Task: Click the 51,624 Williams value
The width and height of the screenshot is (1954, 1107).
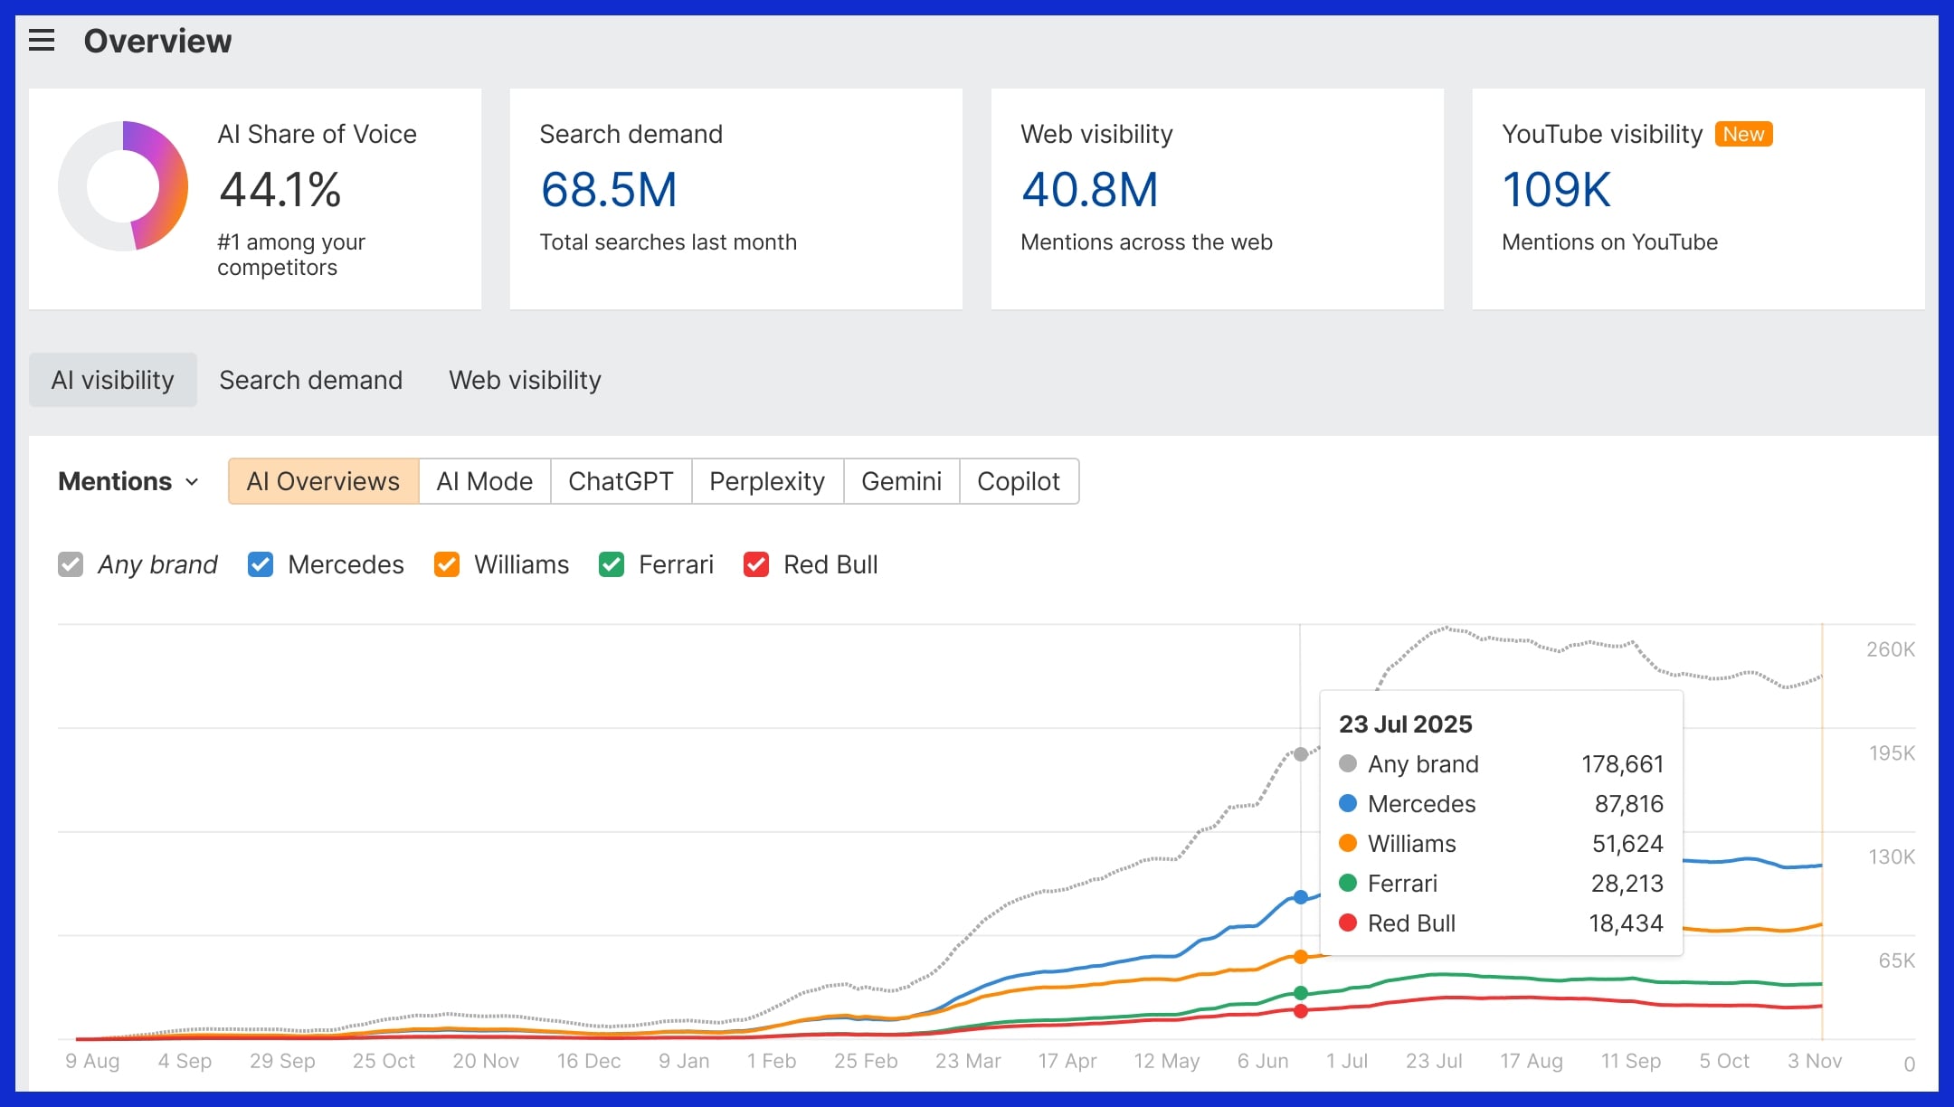Action: pos(1628,844)
